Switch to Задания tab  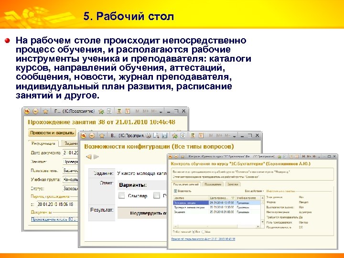click(x=70, y=143)
